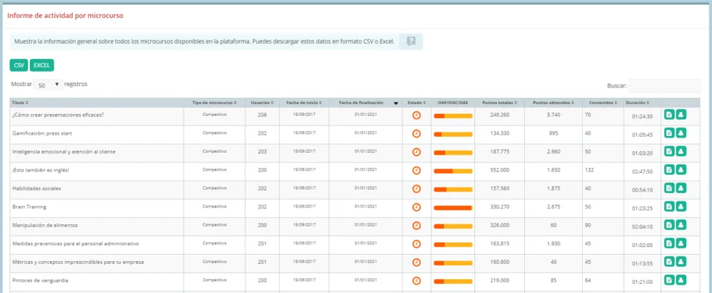Open report file icon for ¡Esto también es inglés!
This screenshot has width=712, height=293.
tap(669, 169)
